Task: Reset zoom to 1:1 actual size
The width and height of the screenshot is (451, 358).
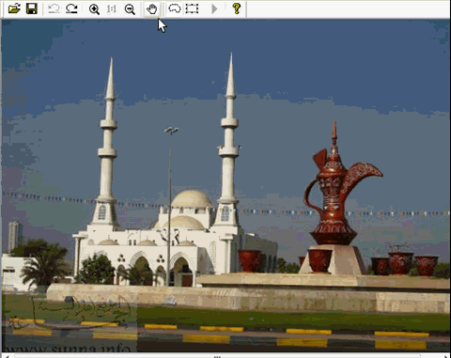Action: (x=112, y=8)
